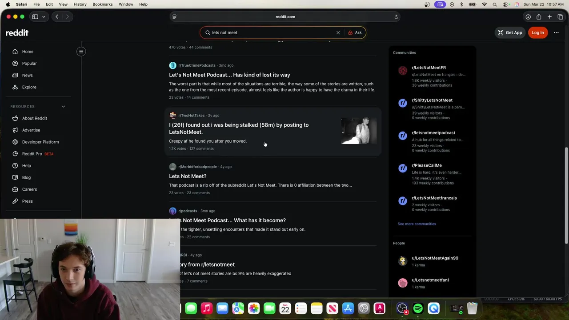Click the Safari Share icon
Viewport: 569px width, 320px height.
(539, 16)
